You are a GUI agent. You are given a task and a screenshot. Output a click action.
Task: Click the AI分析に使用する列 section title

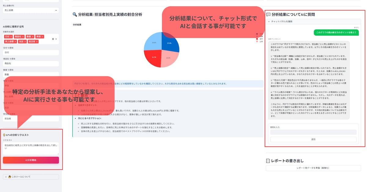(13, 27)
